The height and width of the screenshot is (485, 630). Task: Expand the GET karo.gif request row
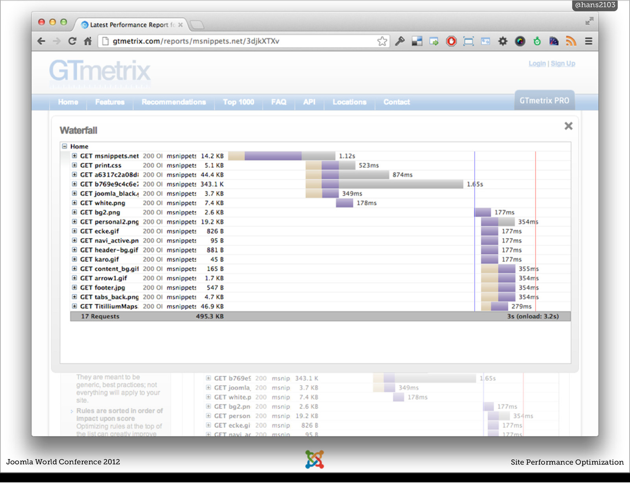(x=74, y=259)
